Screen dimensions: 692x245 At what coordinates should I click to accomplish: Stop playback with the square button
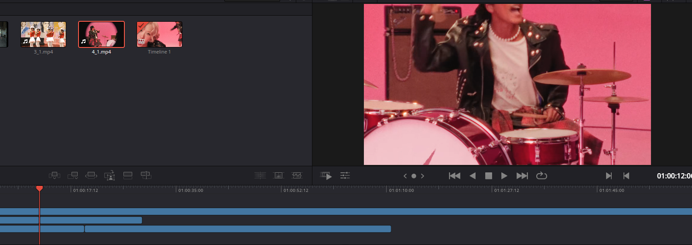pyautogui.click(x=489, y=176)
